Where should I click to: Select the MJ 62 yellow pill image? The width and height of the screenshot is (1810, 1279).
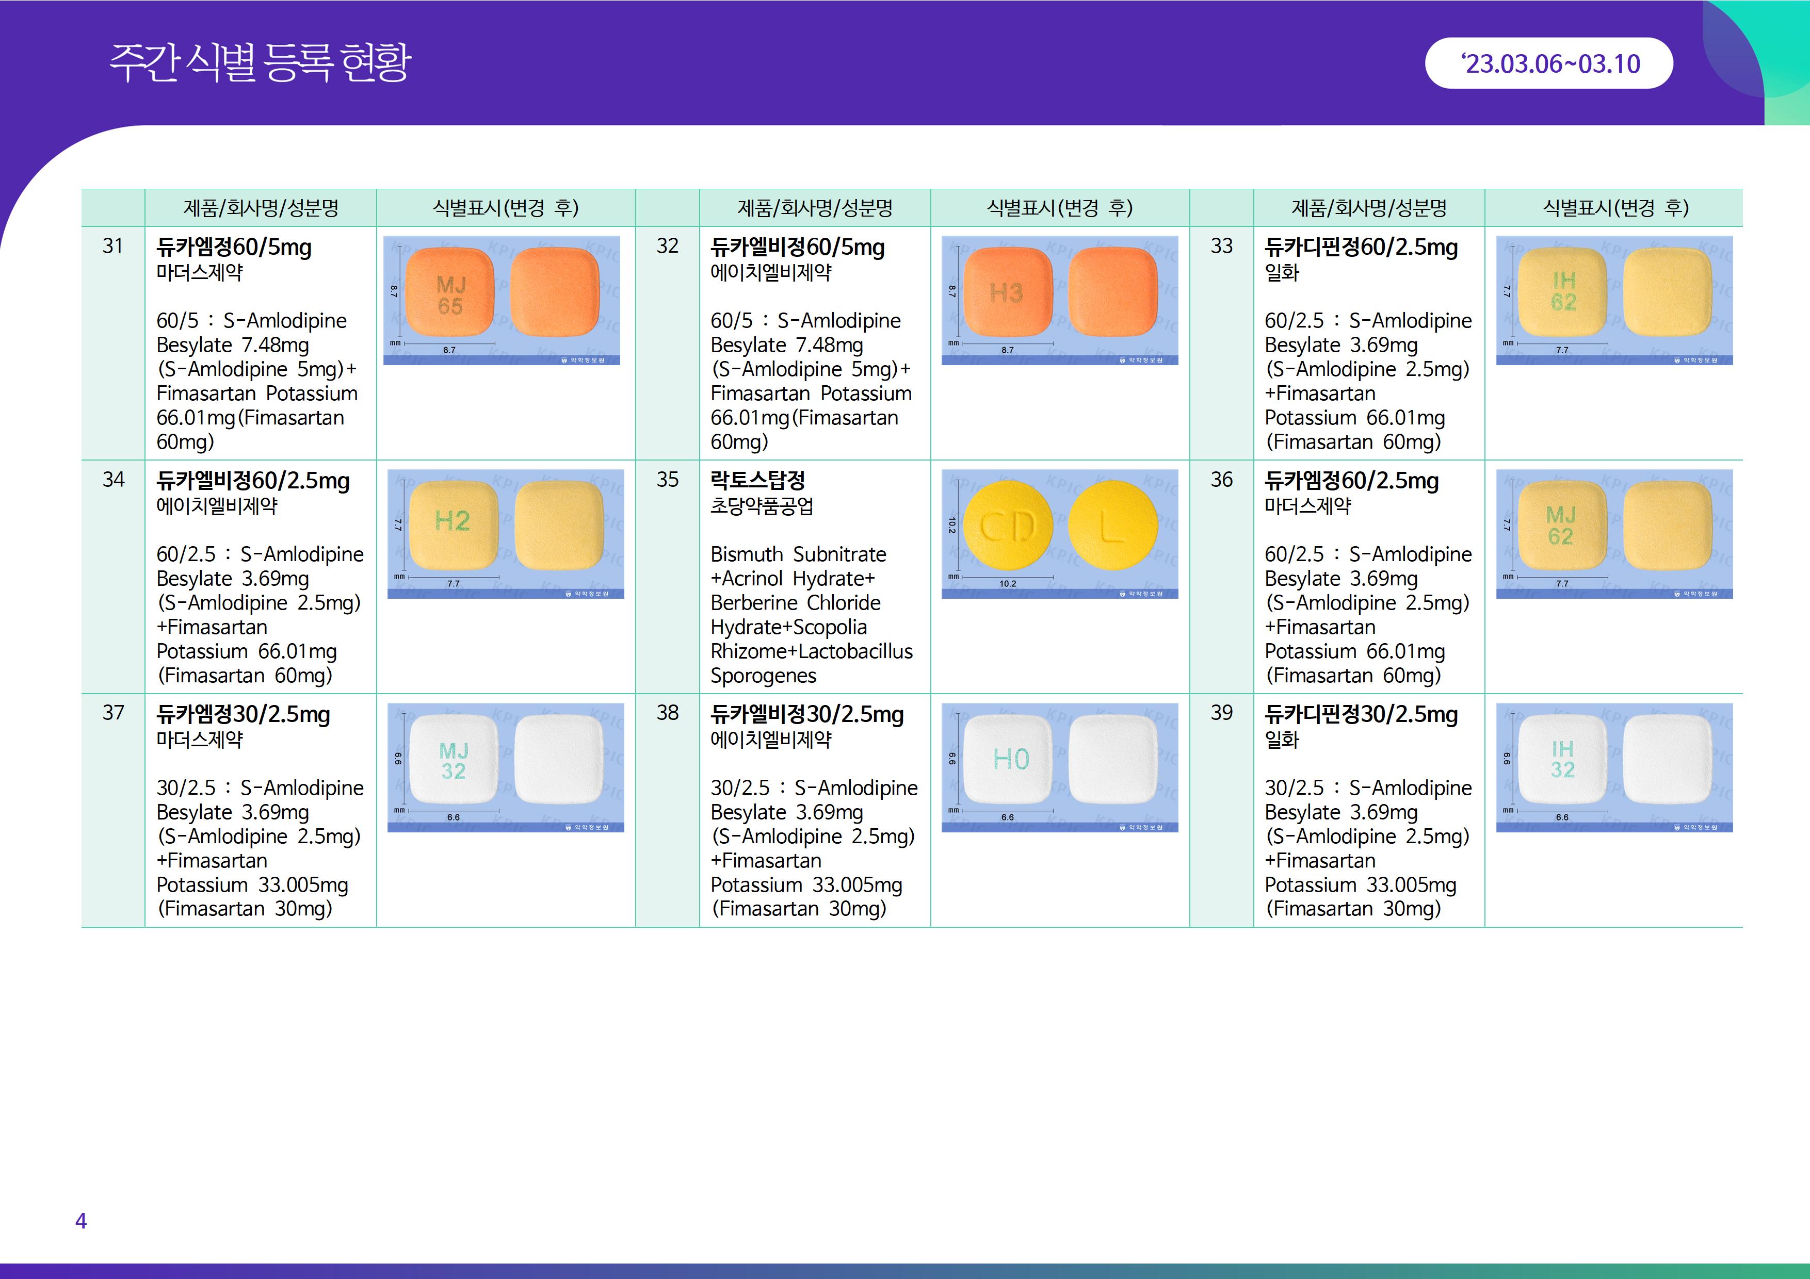1614,533
